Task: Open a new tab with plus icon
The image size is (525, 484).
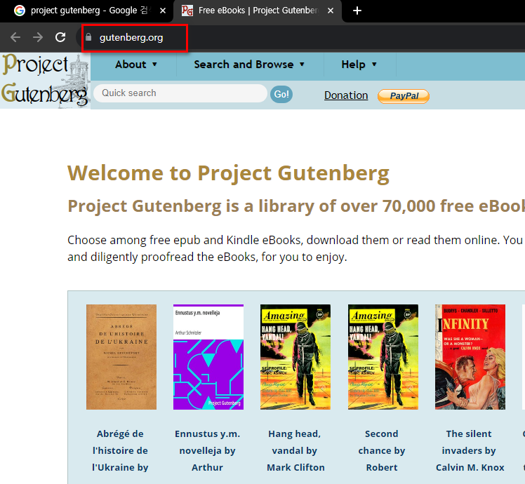Action: point(357,11)
